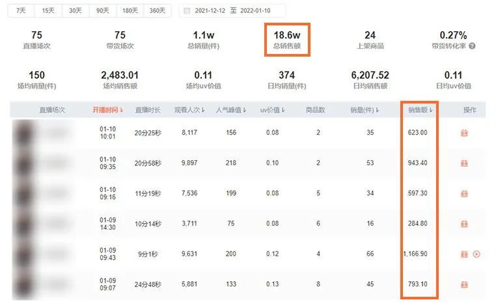Click the 1,166.90 sales amount cell

pos(415,254)
